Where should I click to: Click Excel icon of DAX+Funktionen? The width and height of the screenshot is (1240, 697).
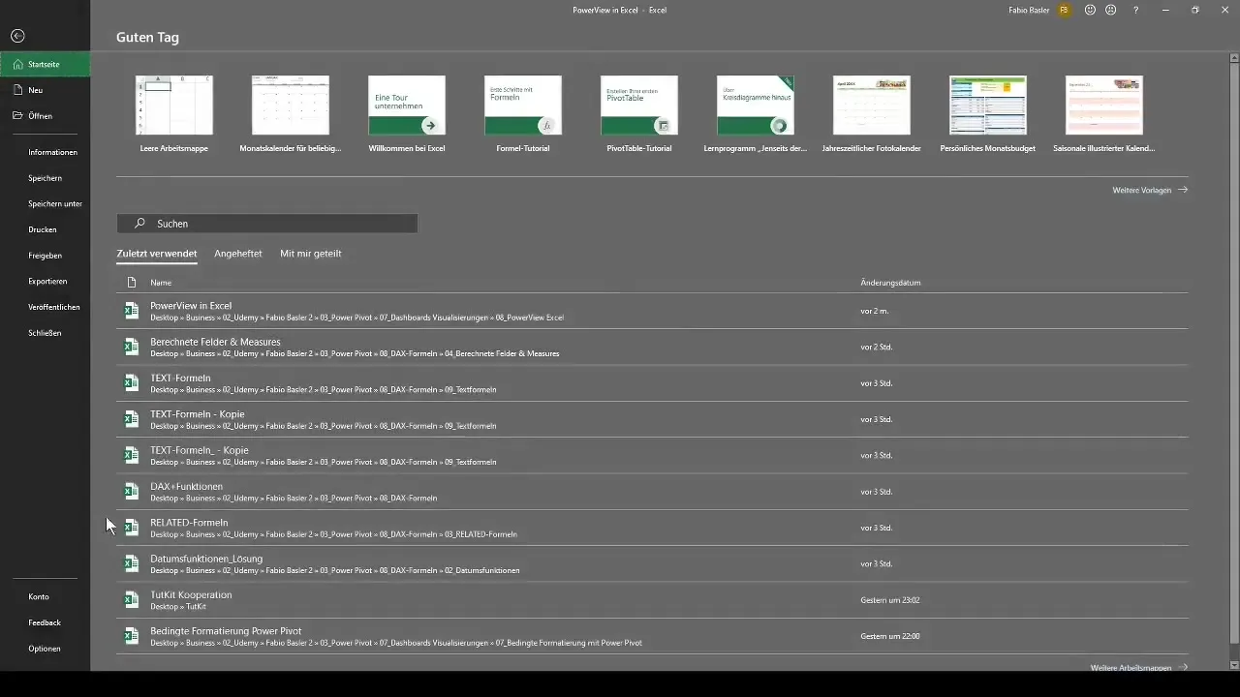tap(131, 492)
